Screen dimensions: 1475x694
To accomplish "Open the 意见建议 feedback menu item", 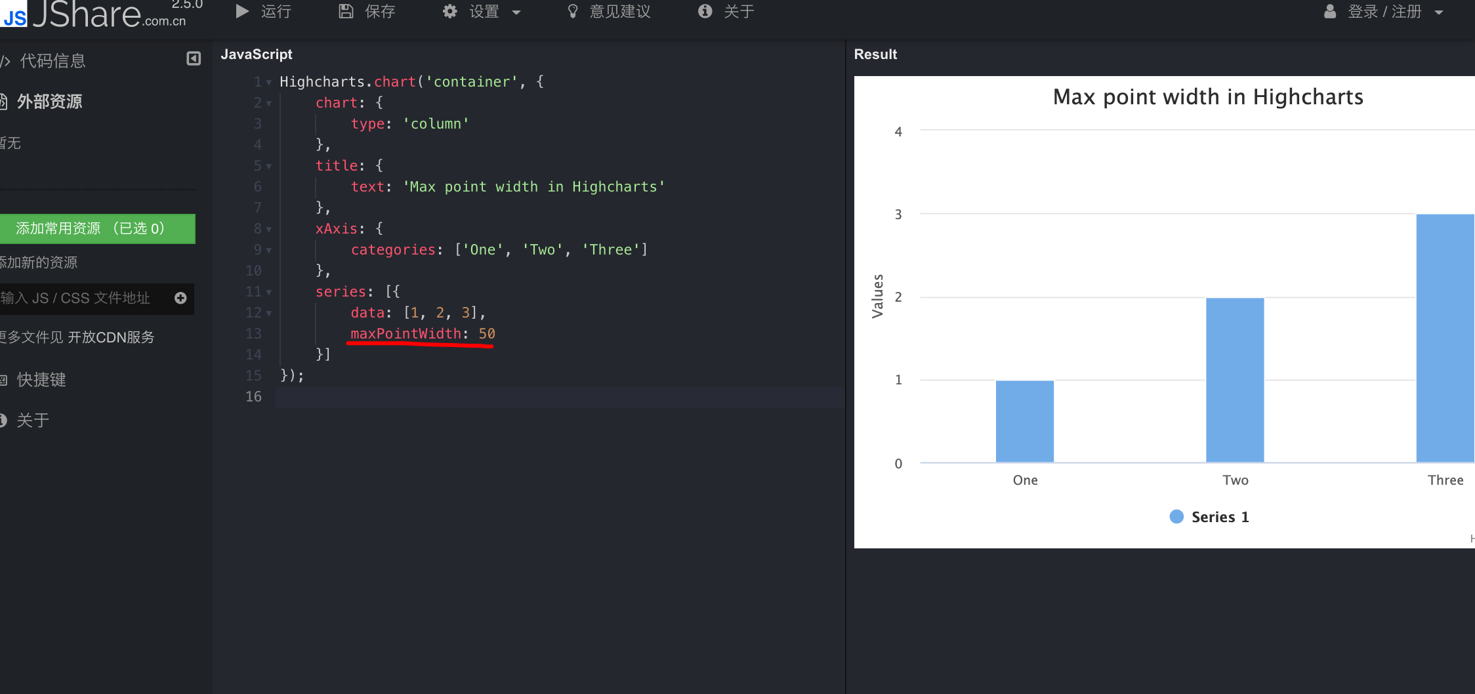I will pyautogui.click(x=609, y=11).
